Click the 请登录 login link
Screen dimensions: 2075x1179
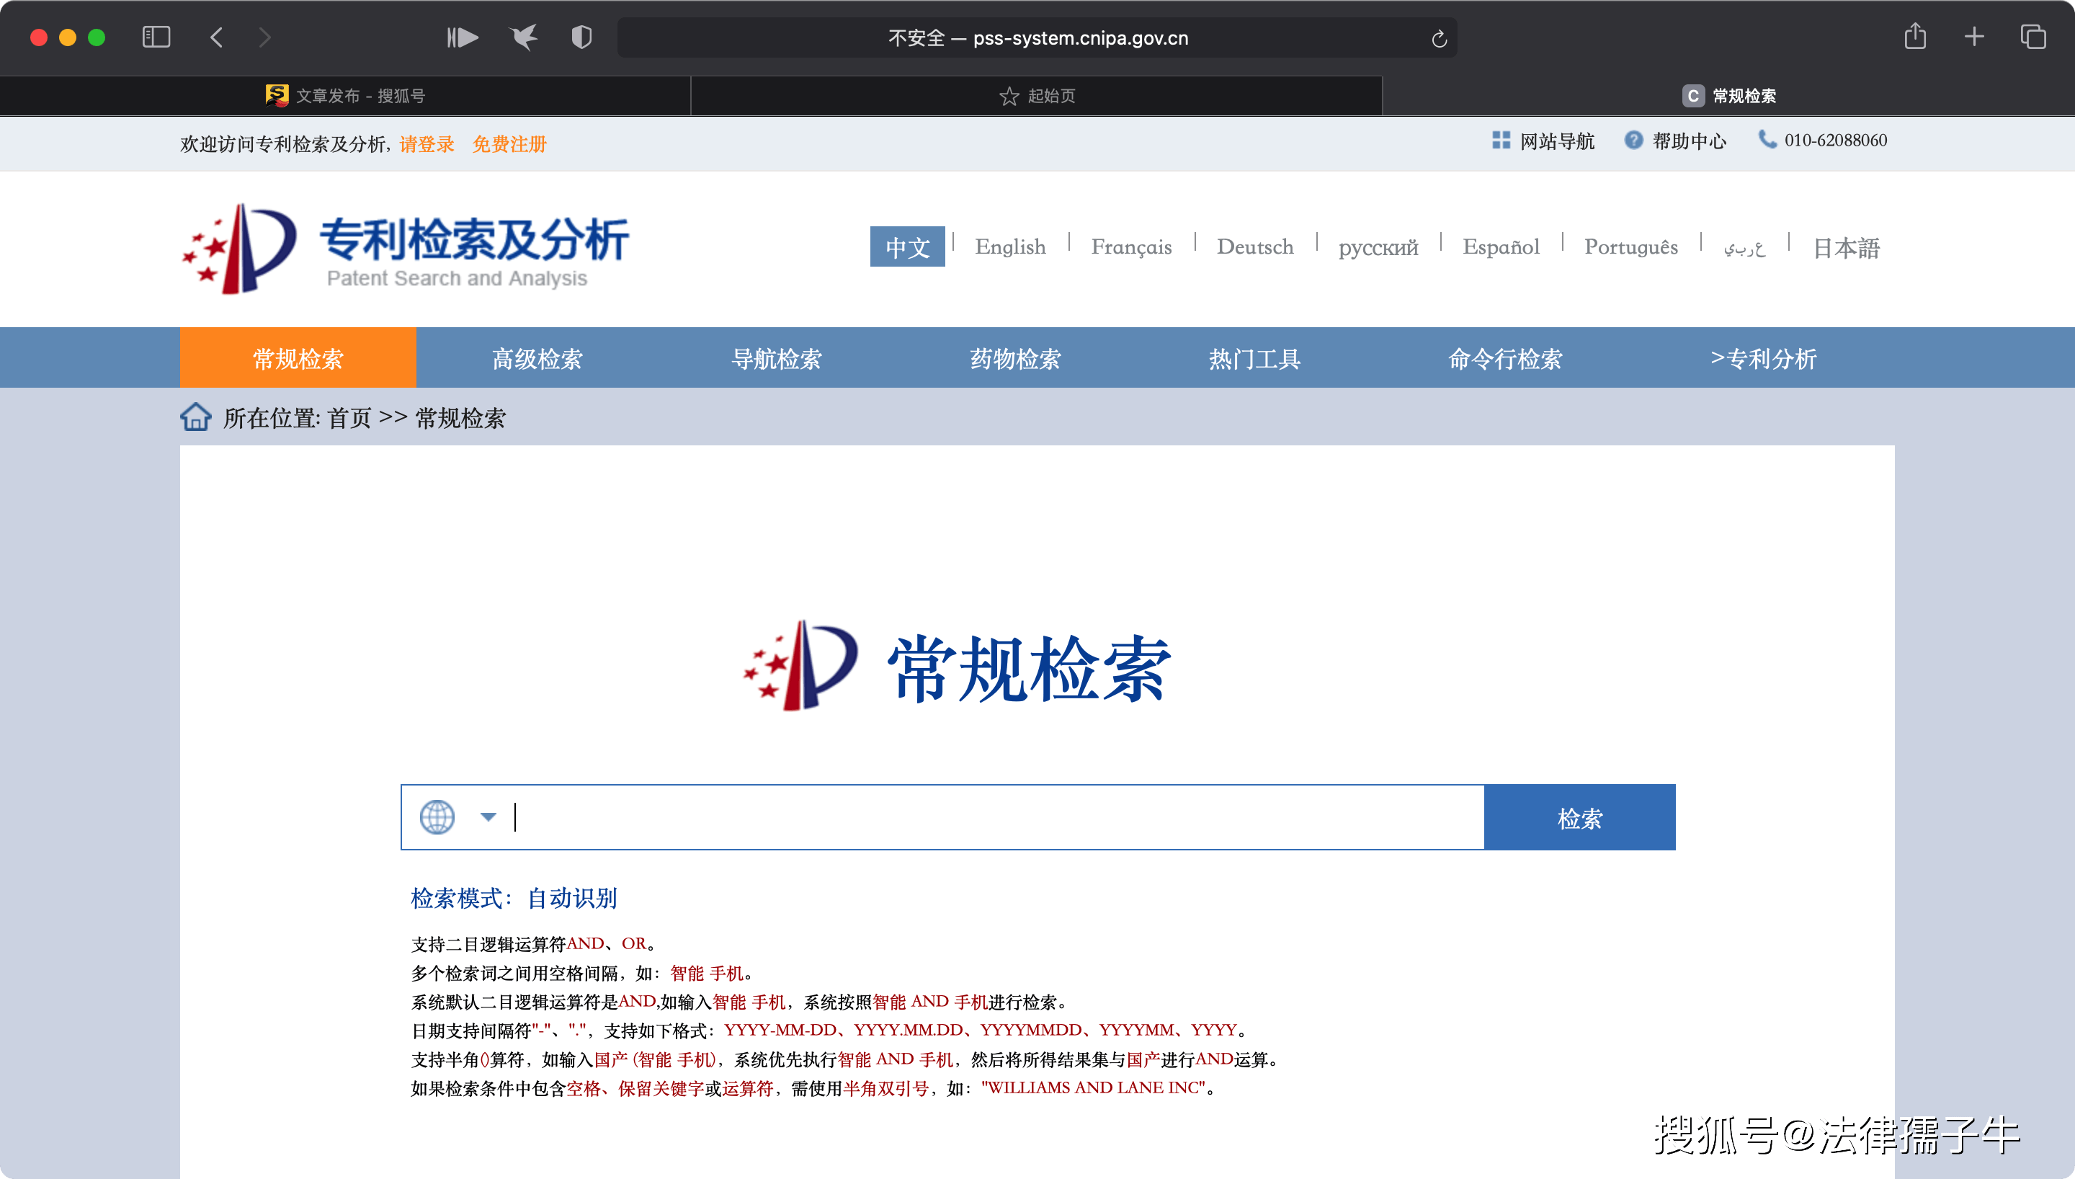[427, 143]
